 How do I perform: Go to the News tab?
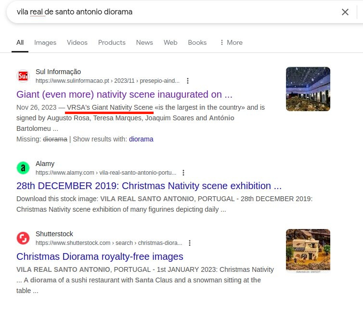click(x=144, y=42)
